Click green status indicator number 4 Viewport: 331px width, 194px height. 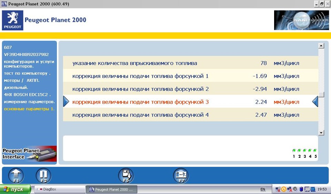pos(310,151)
